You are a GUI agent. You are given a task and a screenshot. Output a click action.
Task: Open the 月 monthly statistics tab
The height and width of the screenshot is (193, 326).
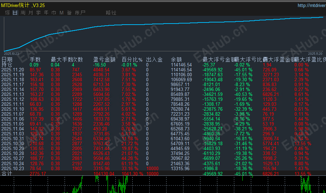pyautogui.click(x=31, y=13)
